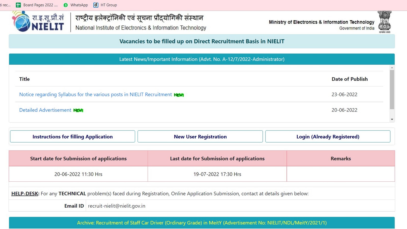Click the news panel scrollbar down arrow
Image resolution: width=407 pixels, height=229 pixels.
(392, 119)
